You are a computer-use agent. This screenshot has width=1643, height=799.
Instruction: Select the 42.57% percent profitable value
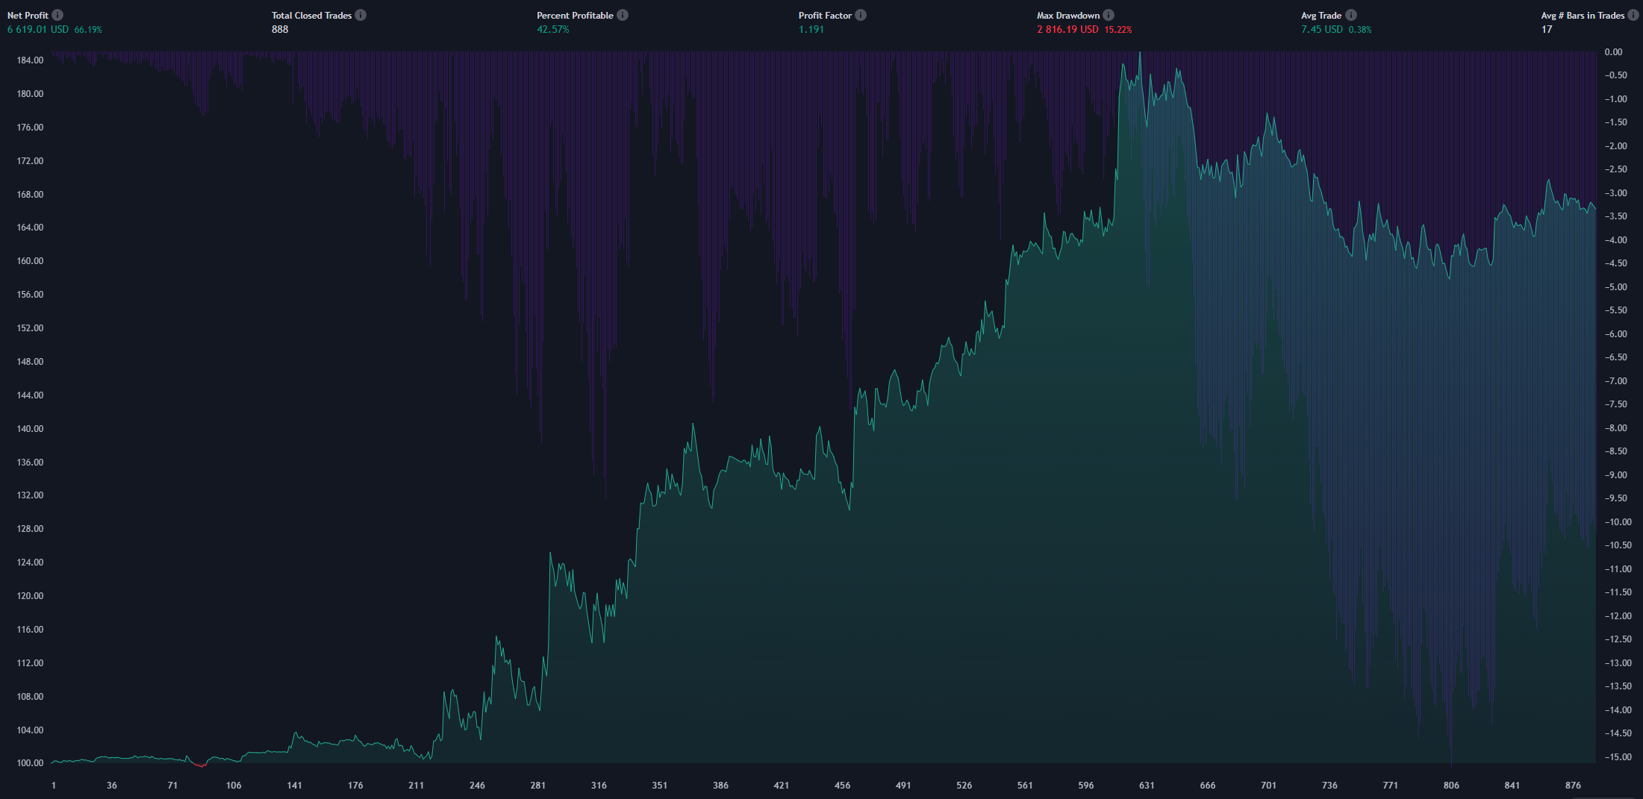553,29
